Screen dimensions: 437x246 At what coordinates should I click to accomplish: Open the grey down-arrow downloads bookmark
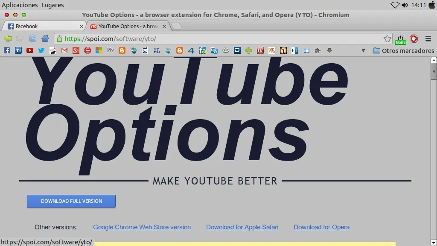pyautogui.click(x=329, y=50)
